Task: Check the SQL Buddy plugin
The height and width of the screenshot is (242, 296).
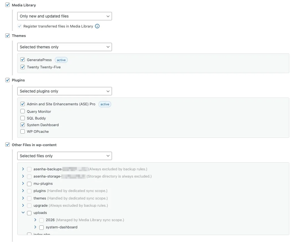Action: tap(23, 118)
